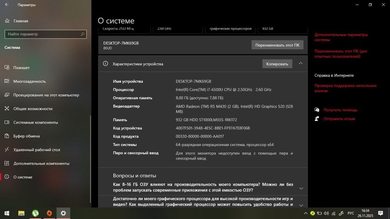The width and height of the screenshot is (390, 219).
Task: Select the Intel Core i7-6500U processor text
Action: [223, 90]
